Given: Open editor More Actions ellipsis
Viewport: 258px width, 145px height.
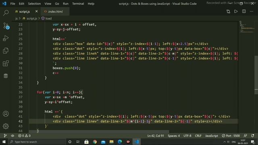Looking at the screenshot, I should click(252, 11).
